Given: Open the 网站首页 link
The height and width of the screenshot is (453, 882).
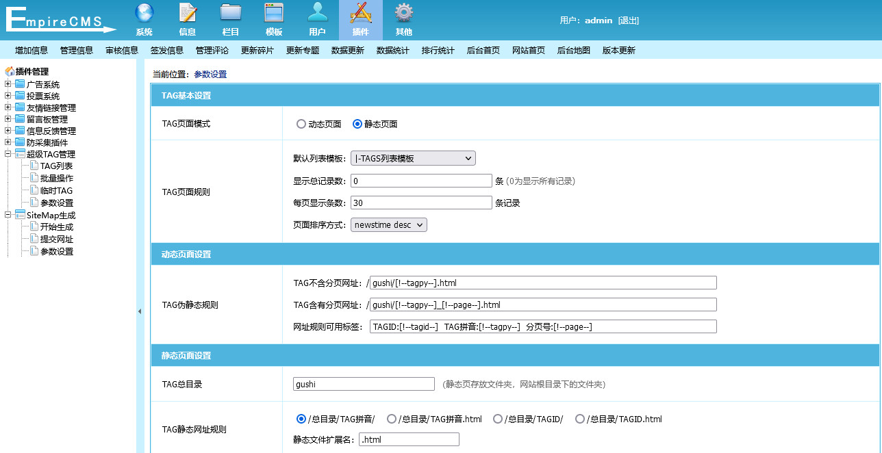Looking at the screenshot, I should (x=529, y=50).
